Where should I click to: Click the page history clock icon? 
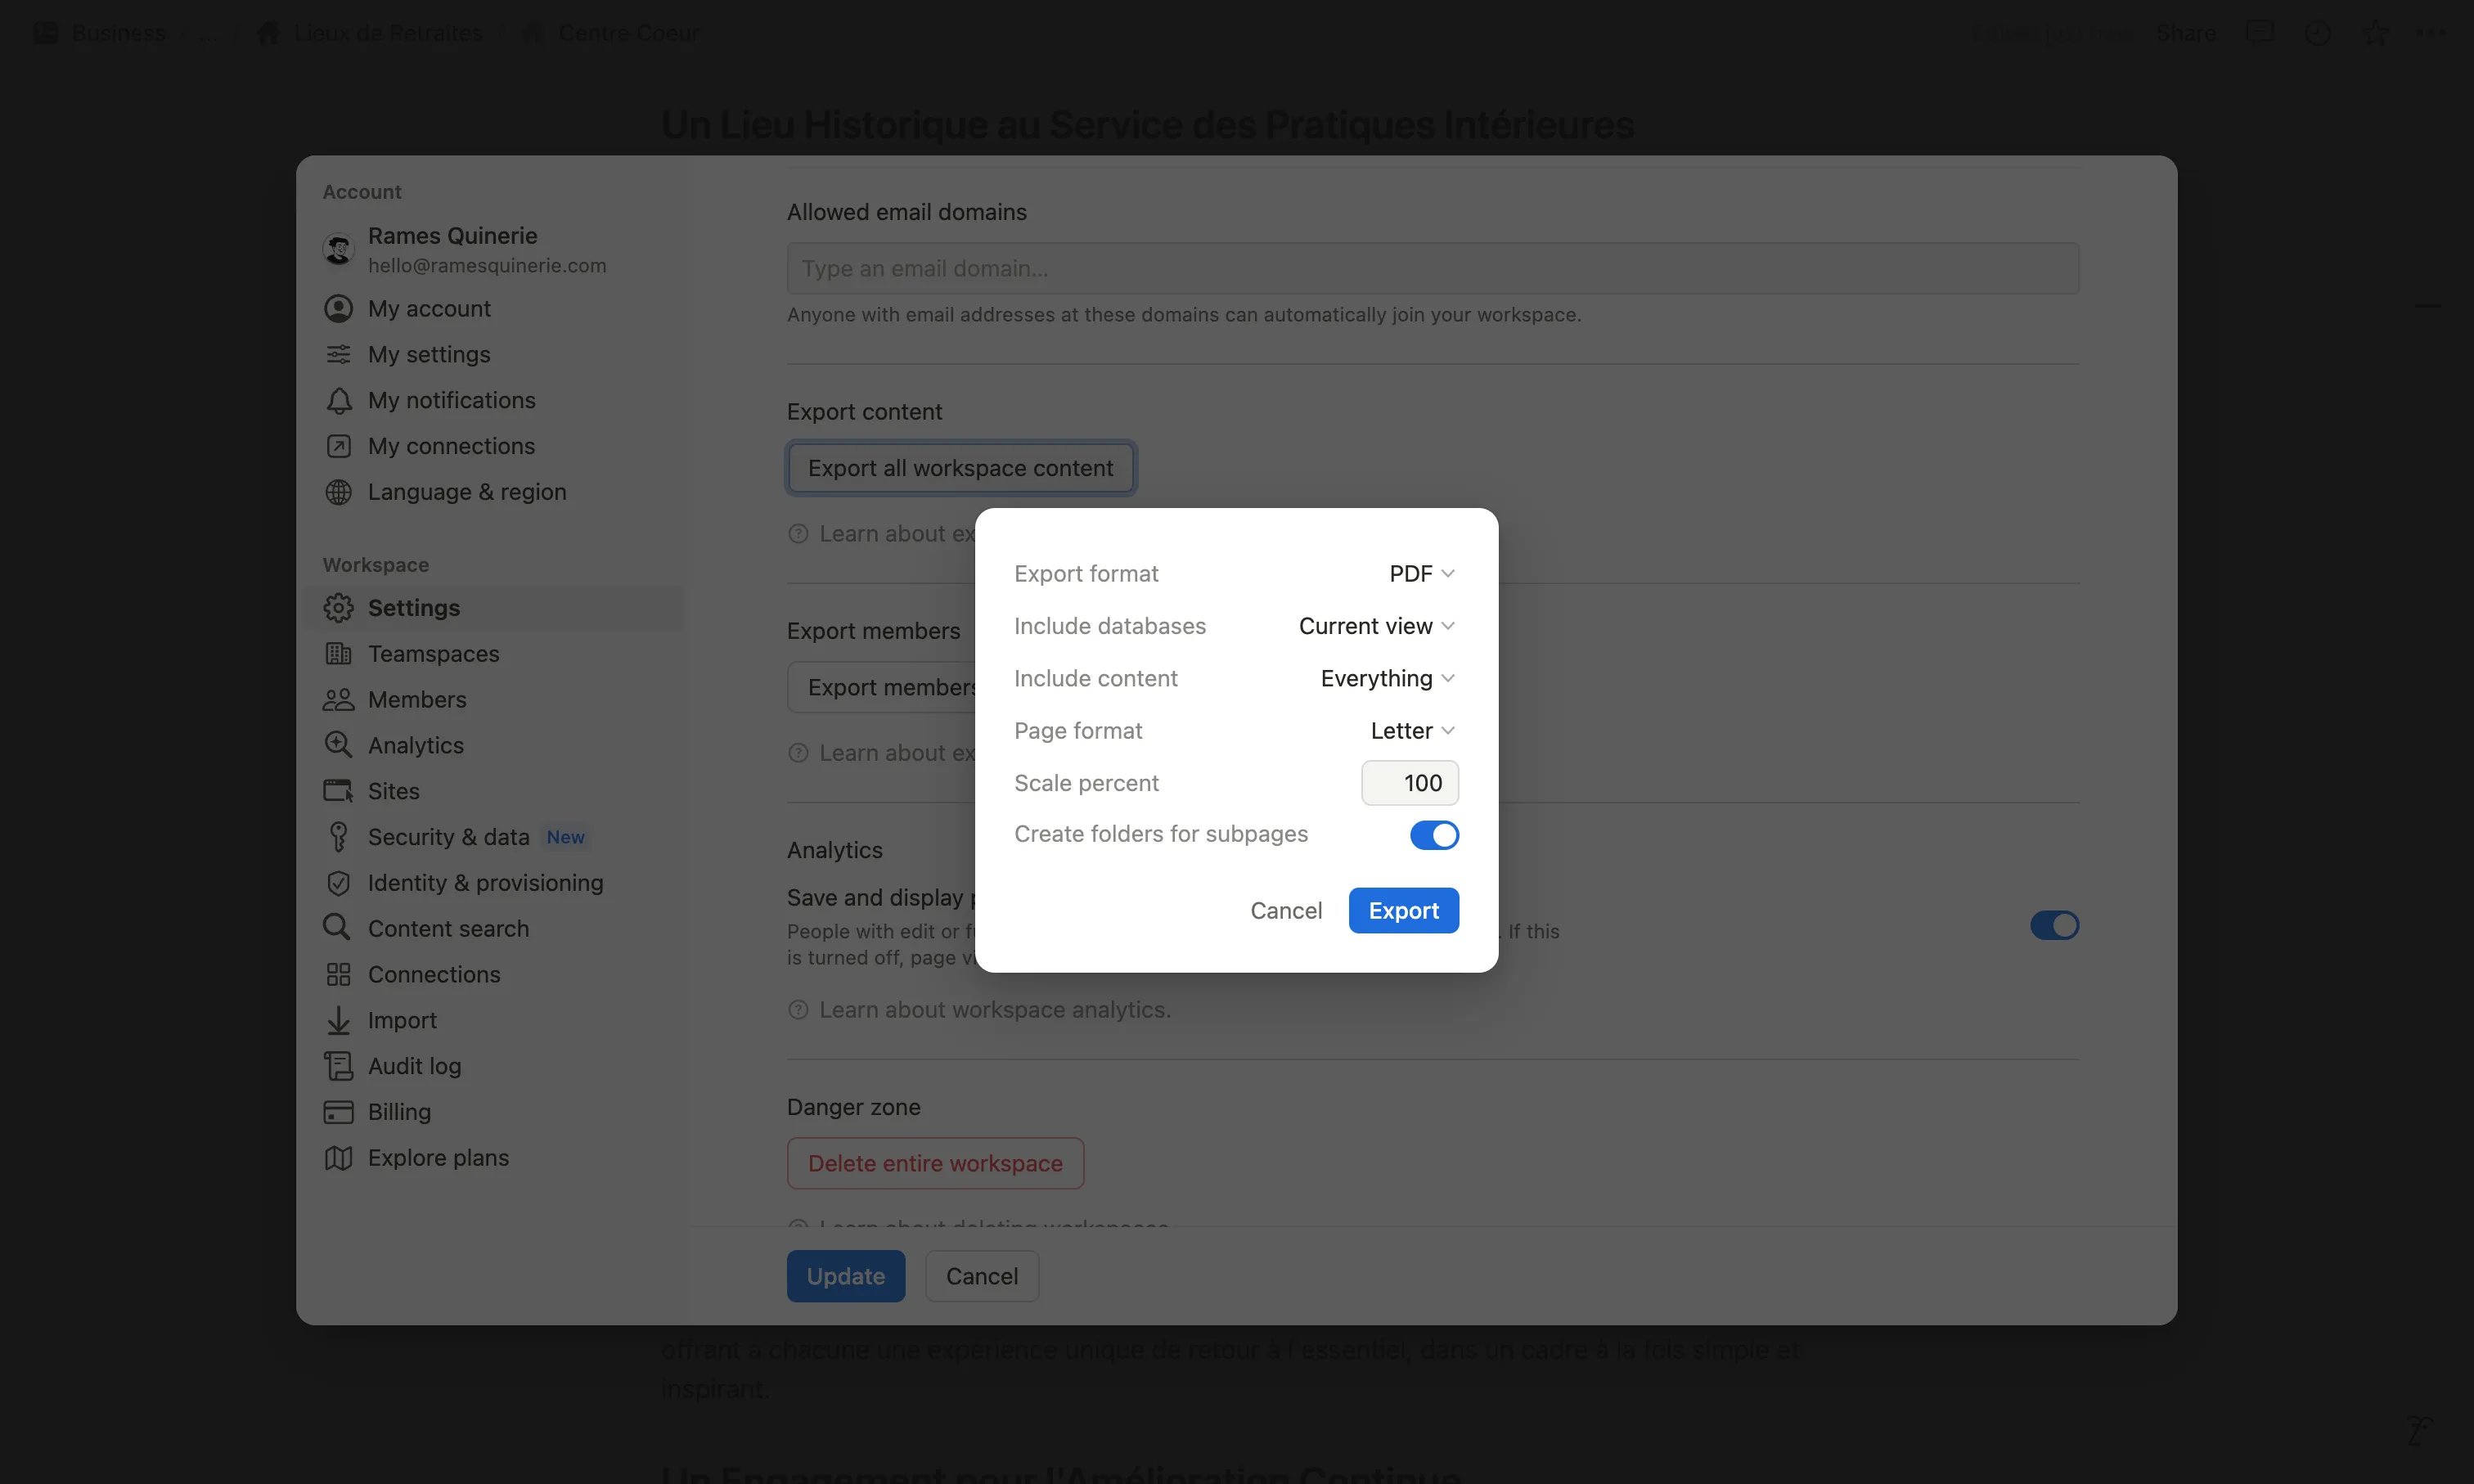tap(2317, 33)
